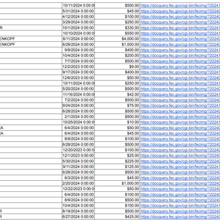Click the $25.00 amount cell

coord(117,155)
